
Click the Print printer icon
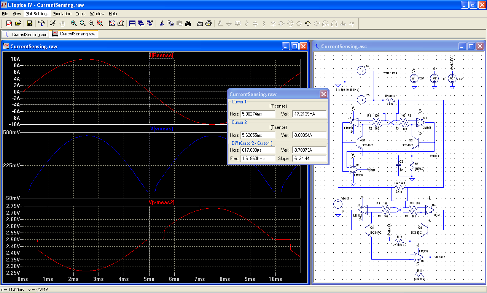click(x=208, y=24)
